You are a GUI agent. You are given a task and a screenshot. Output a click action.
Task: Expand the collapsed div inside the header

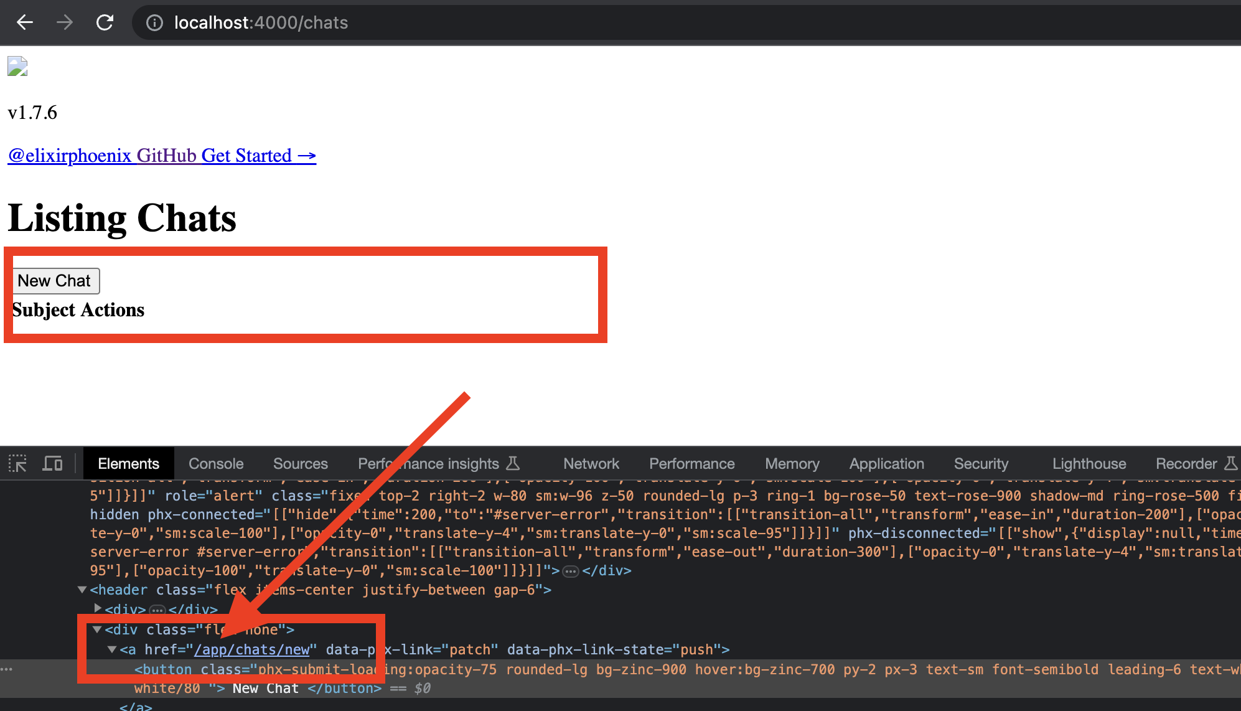pos(98,609)
